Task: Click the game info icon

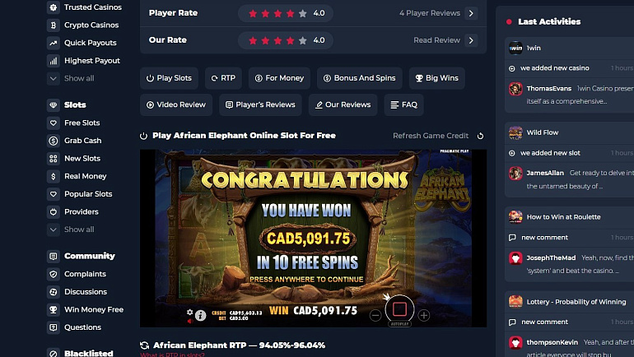Action: click(x=201, y=315)
